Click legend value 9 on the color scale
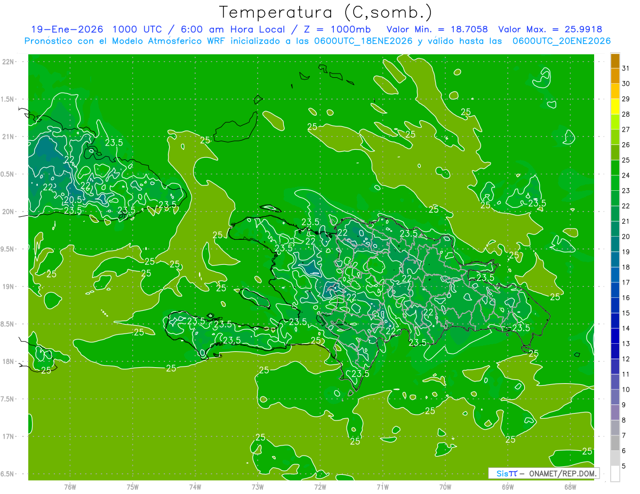The width and height of the screenshot is (640, 494). point(624,405)
